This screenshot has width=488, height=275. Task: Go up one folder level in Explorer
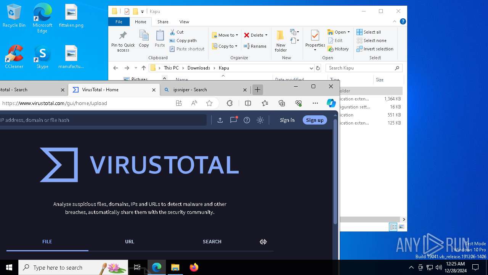tap(144, 68)
